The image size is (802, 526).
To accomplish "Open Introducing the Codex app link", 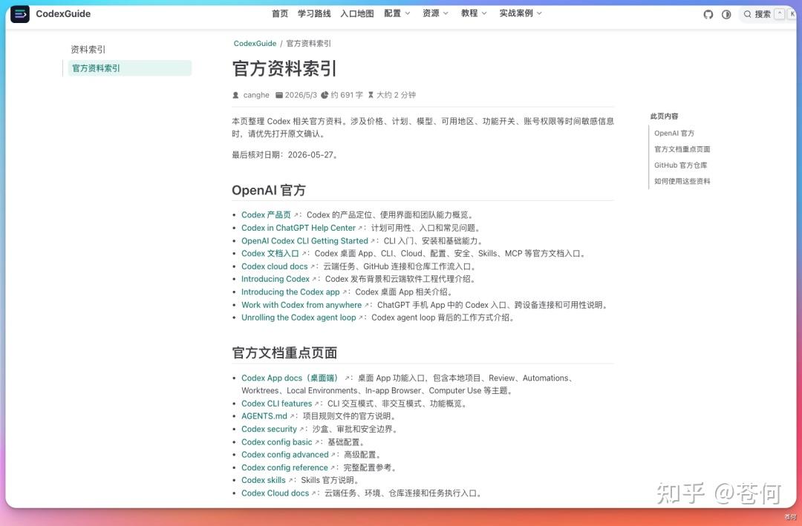I will (x=290, y=292).
